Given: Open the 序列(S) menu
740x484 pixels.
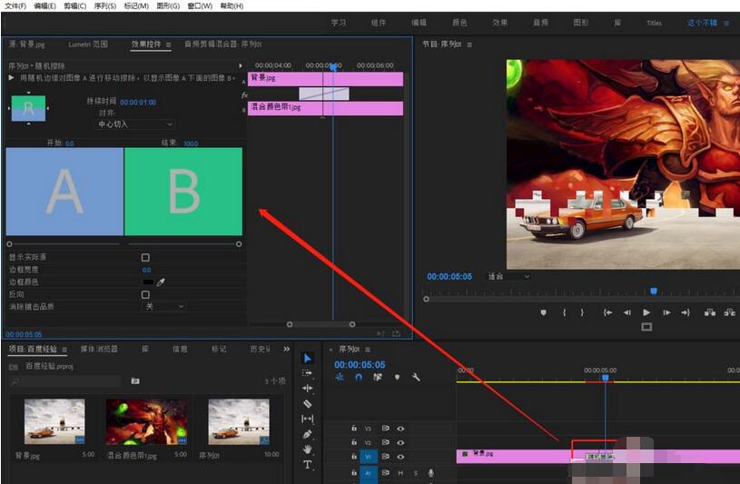Looking at the screenshot, I should coord(106,6).
